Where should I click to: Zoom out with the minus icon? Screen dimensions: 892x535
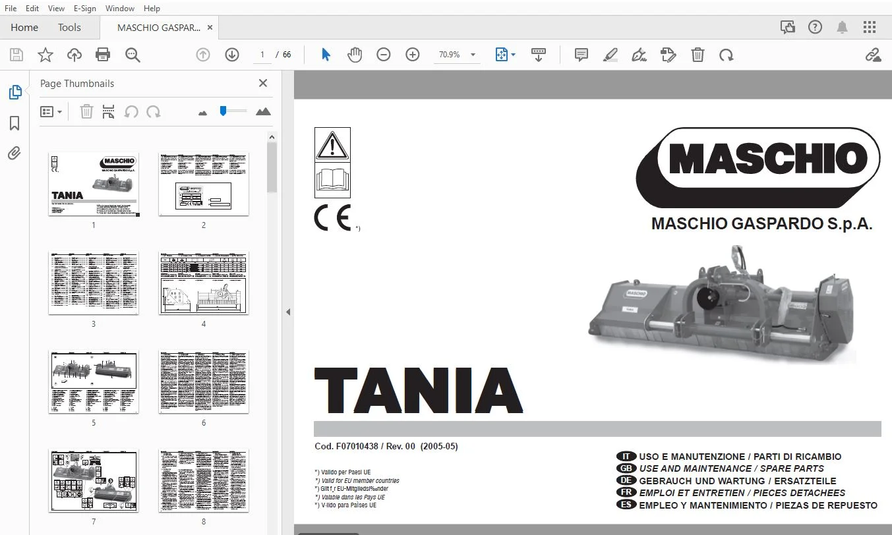pyautogui.click(x=384, y=55)
